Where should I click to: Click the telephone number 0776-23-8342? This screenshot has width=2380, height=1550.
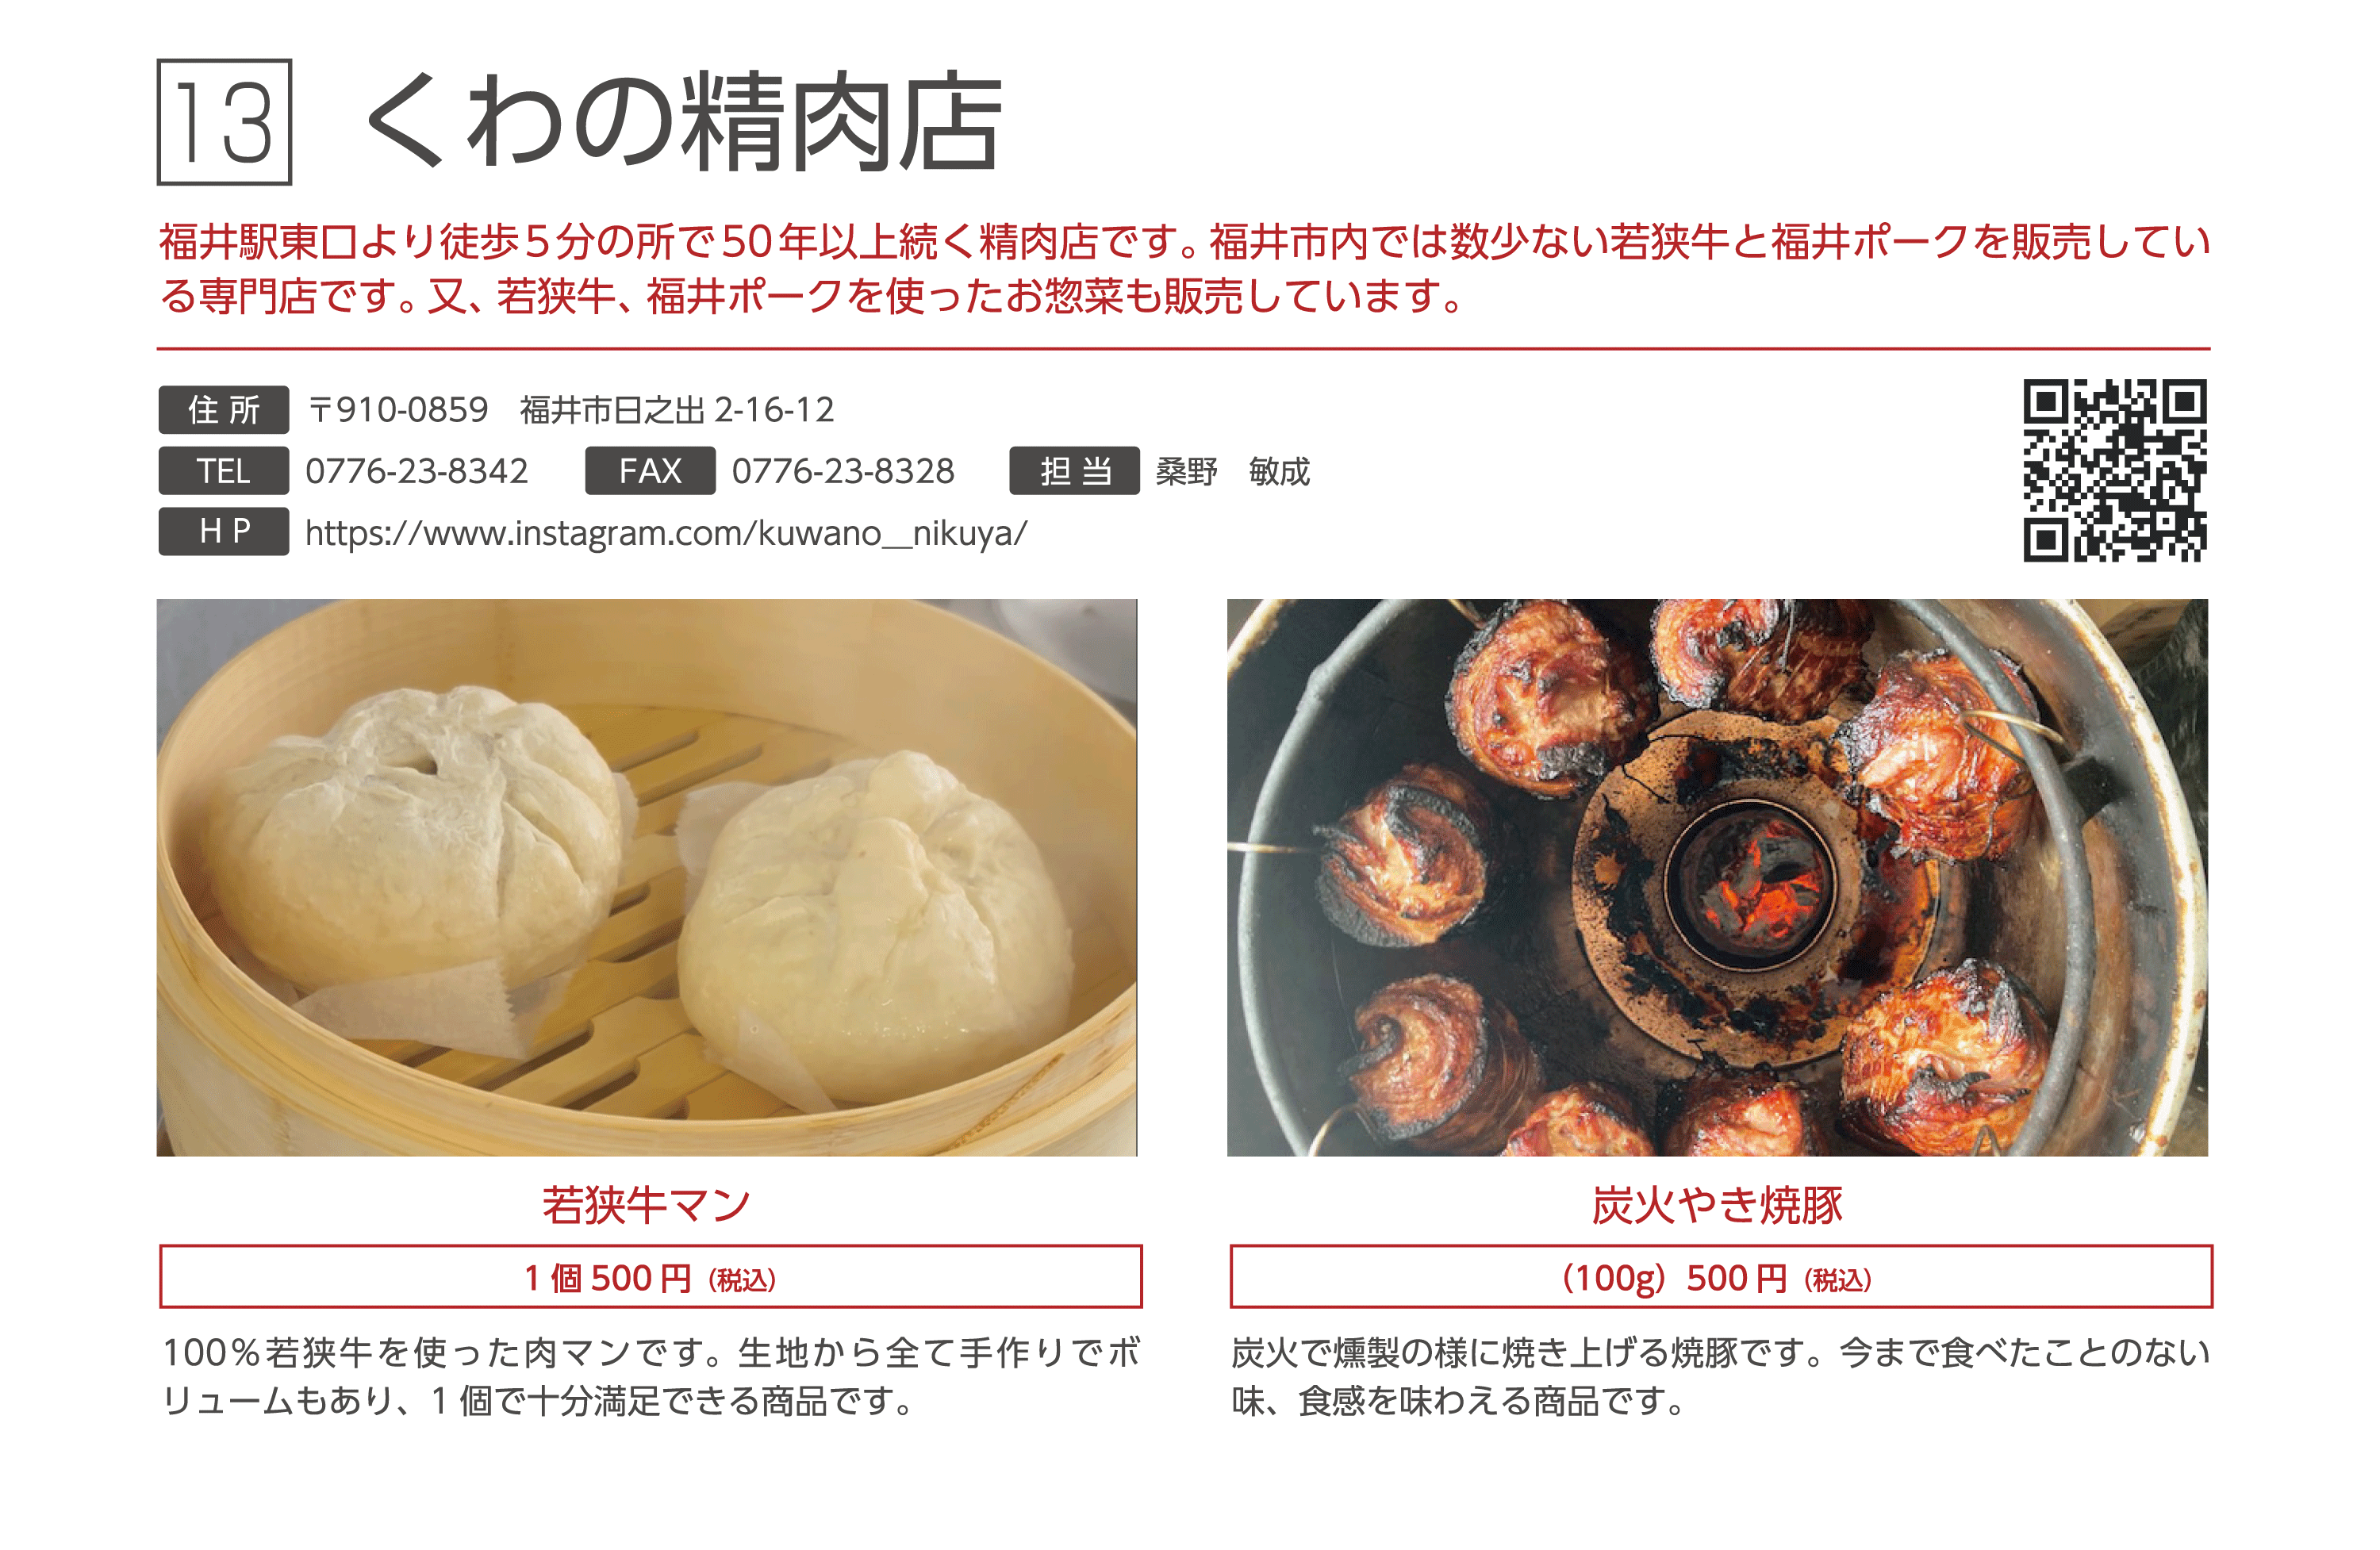[x=416, y=471]
